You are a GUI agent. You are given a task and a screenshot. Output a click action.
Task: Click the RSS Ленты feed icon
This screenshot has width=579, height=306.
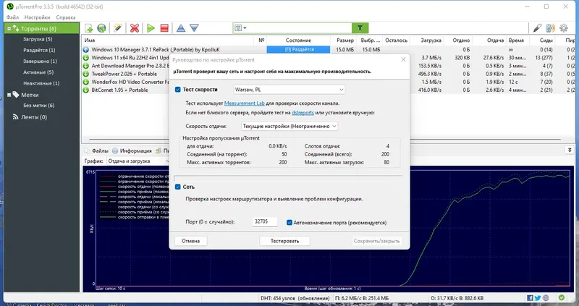[x=15, y=117]
